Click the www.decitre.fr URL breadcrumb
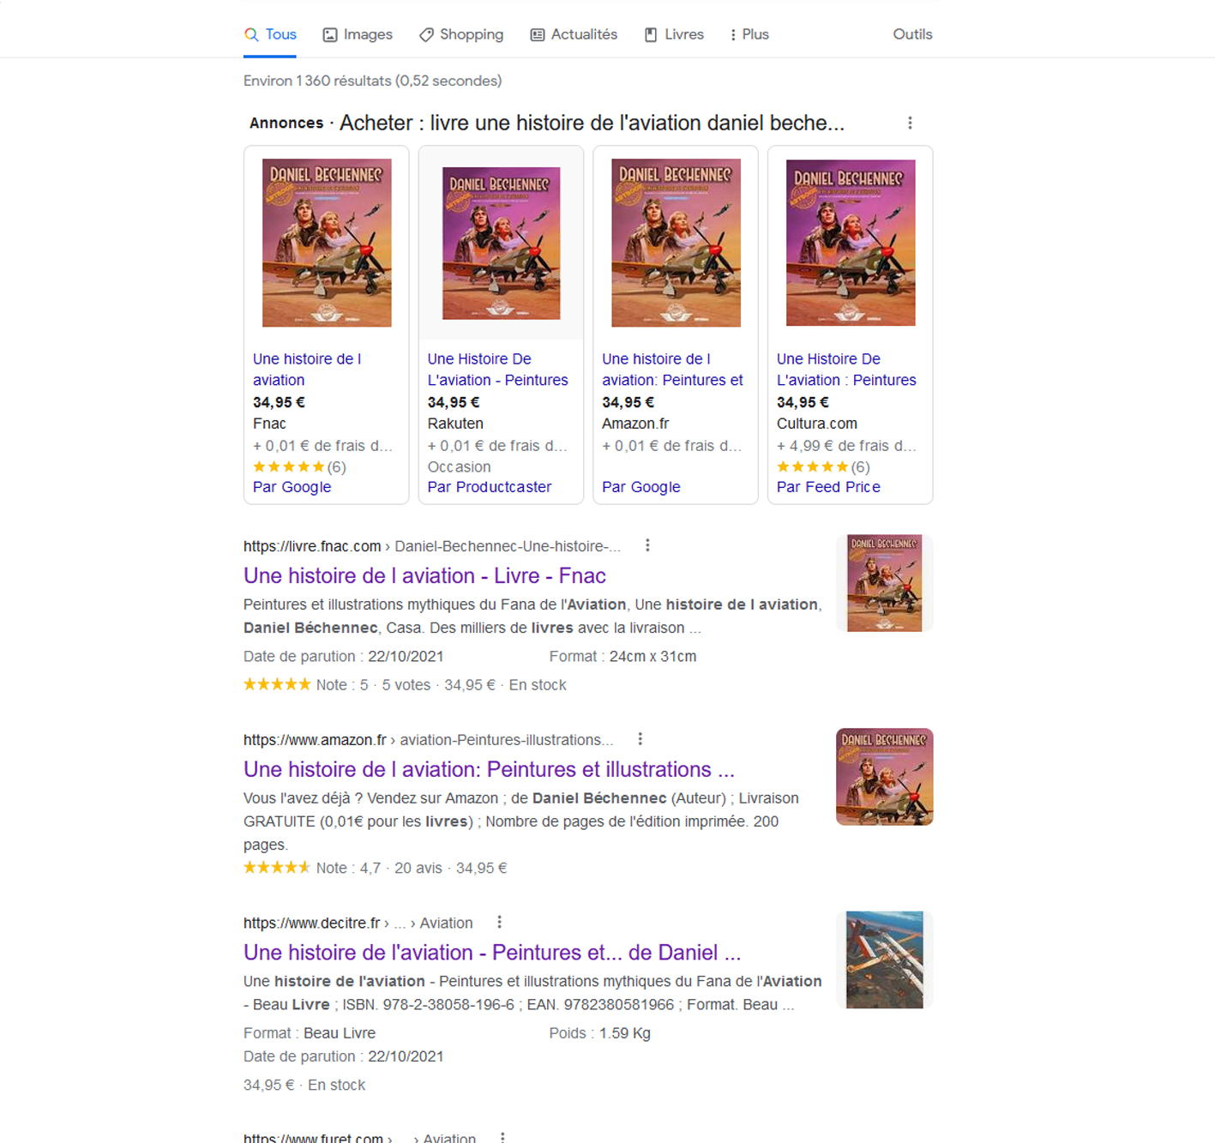The height and width of the screenshot is (1143, 1215). pyautogui.click(x=358, y=923)
